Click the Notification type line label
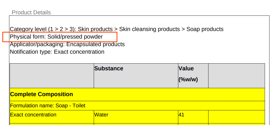The image size is (275, 125). pyautogui.click(x=31, y=52)
